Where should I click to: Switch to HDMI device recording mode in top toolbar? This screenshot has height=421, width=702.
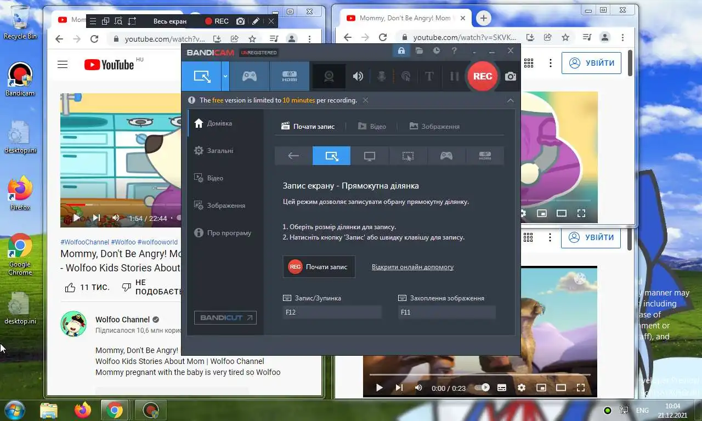click(x=290, y=76)
